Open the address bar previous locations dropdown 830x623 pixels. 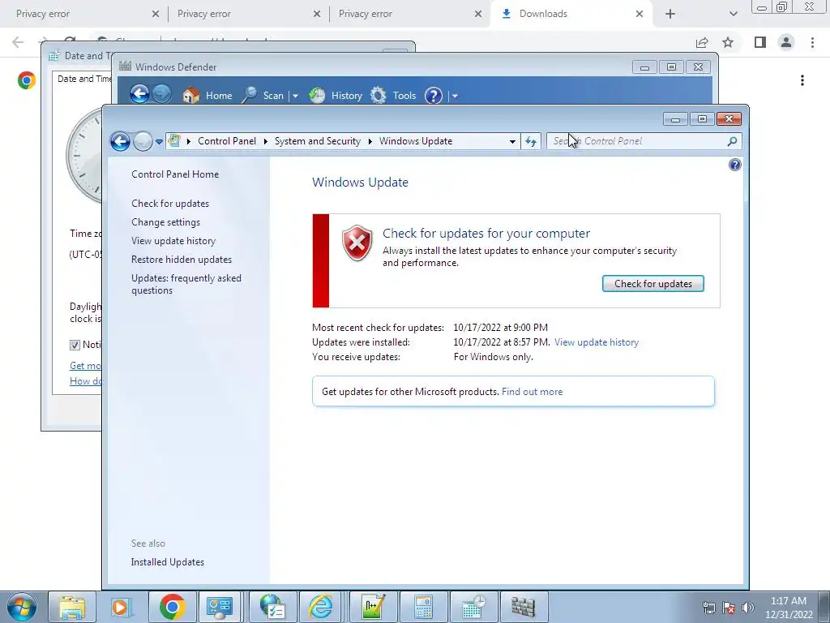click(x=512, y=141)
